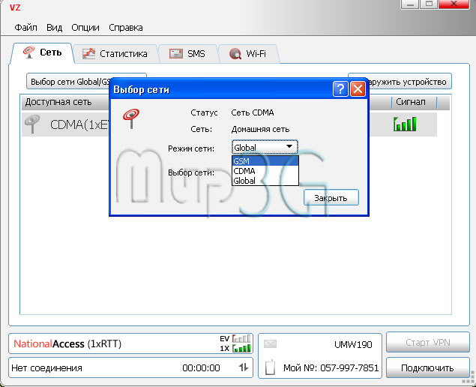The width and height of the screenshot is (476, 387).
Task: Click the 00:00:00 connection timer
Action: click(x=201, y=367)
